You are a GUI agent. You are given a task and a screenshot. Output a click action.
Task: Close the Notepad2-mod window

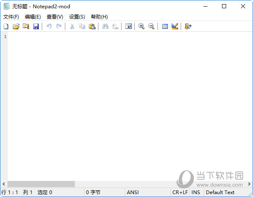(243, 6)
